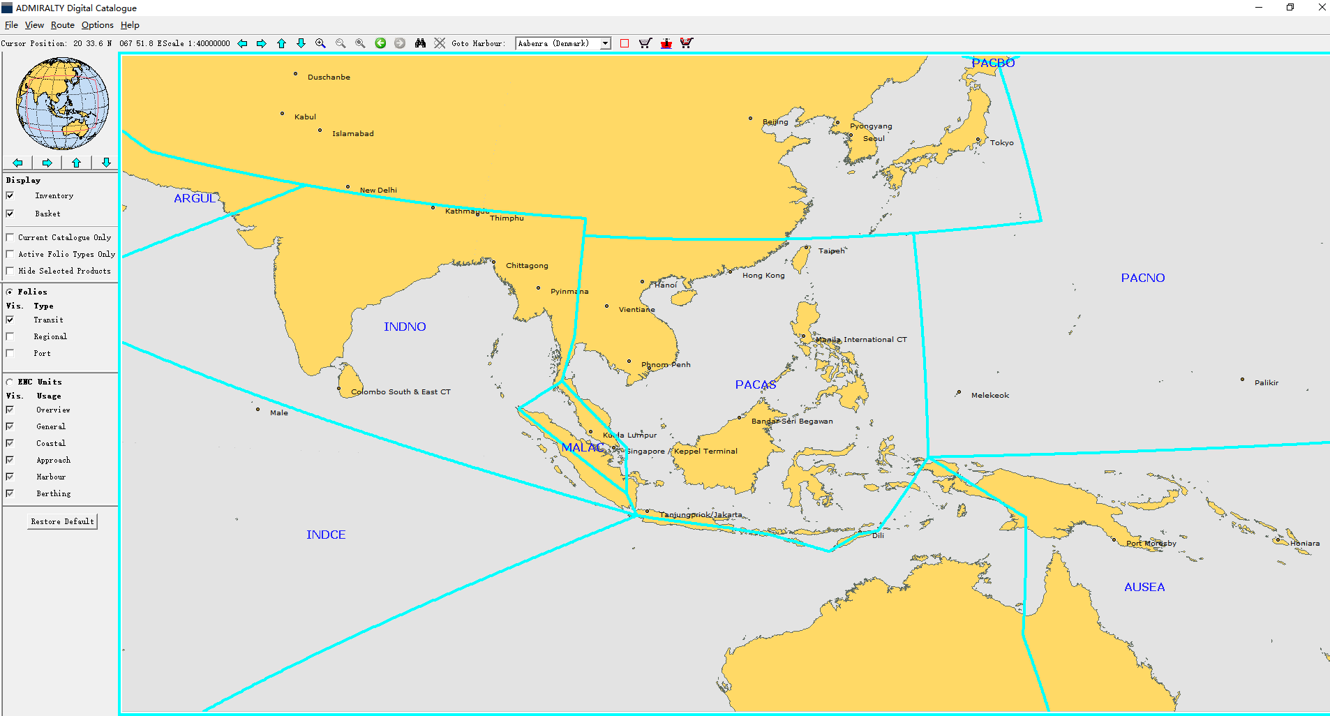
Task: Enable Port folio type visibility
Action: point(10,353)
